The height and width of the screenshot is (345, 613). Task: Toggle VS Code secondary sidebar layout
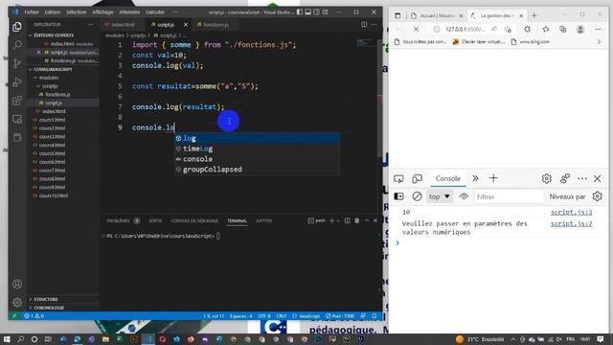point(317,12)
